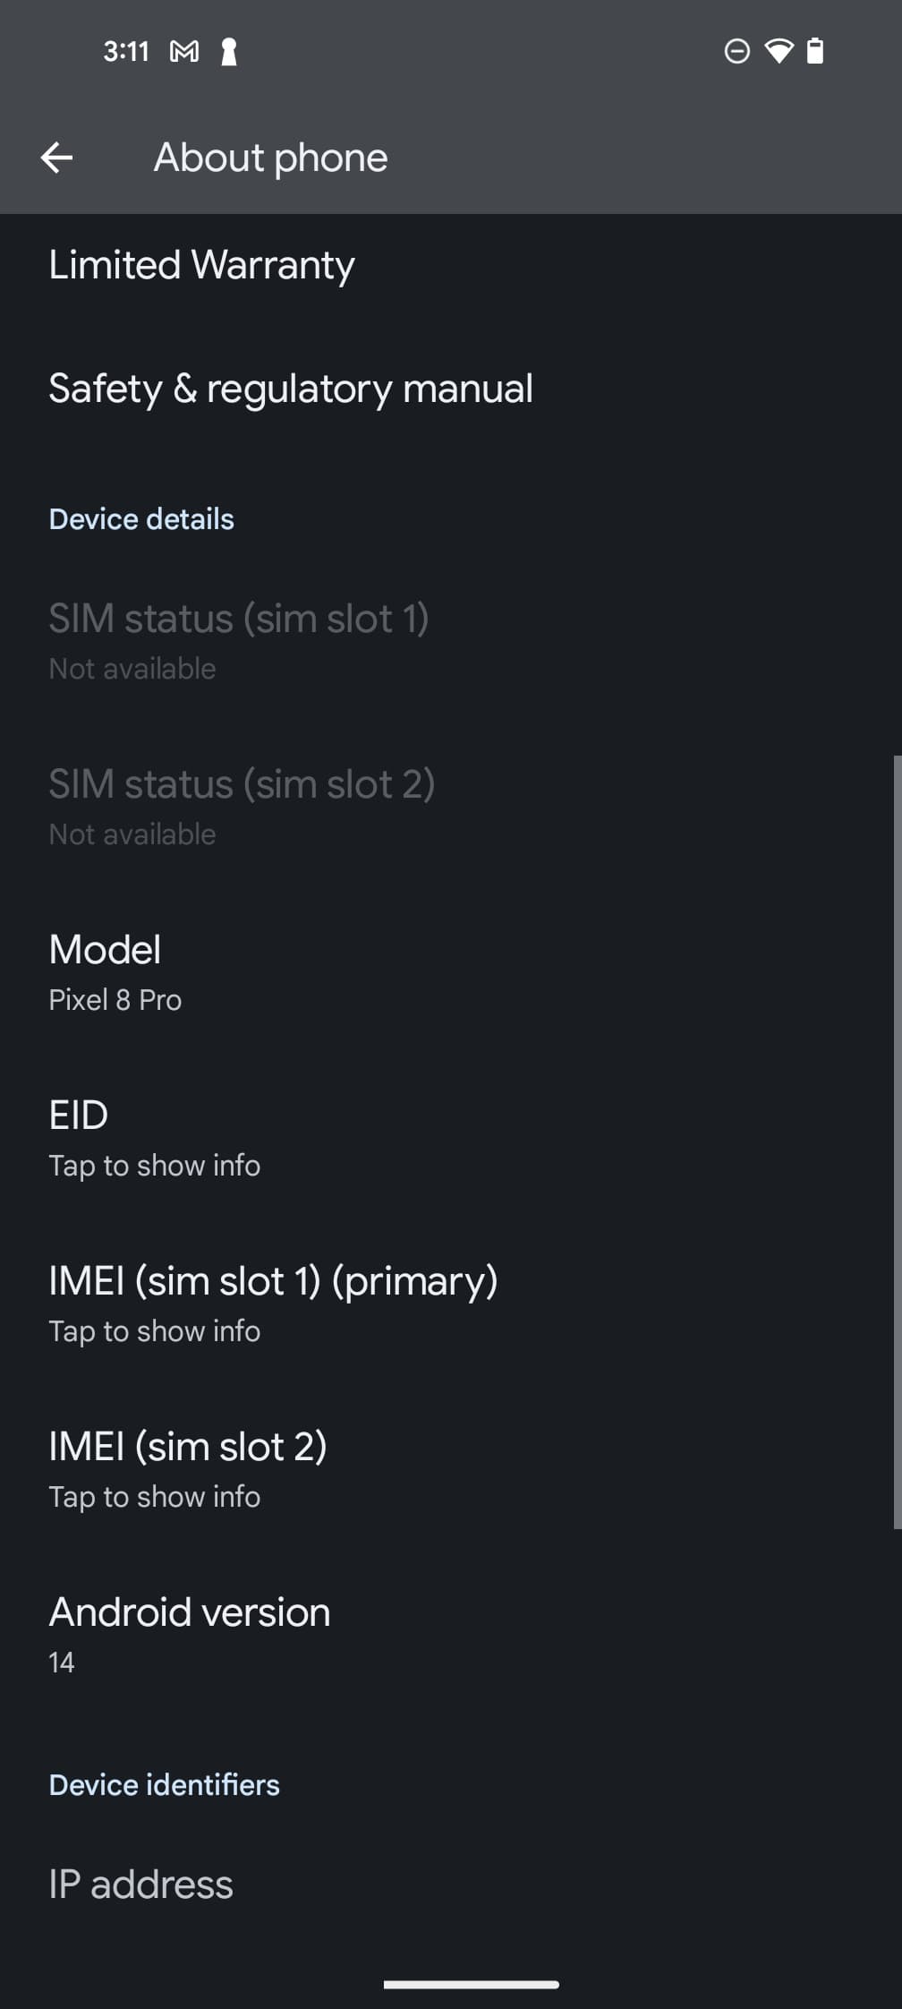
Task: Tap the Do Not Disturb icon
Action: pos(736,51)
